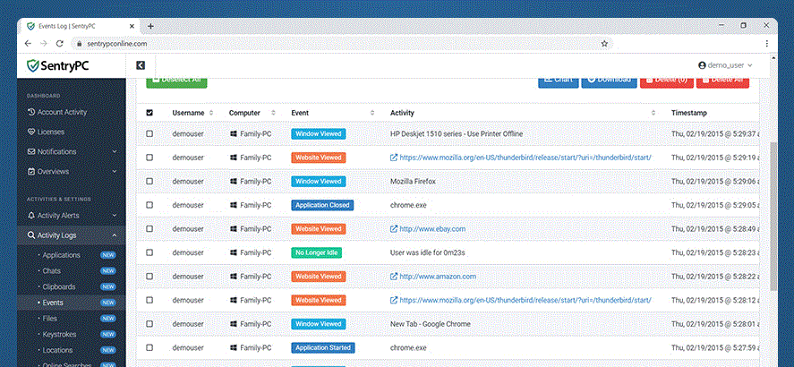Close the Events Log browser tab

tap(132, 26)
